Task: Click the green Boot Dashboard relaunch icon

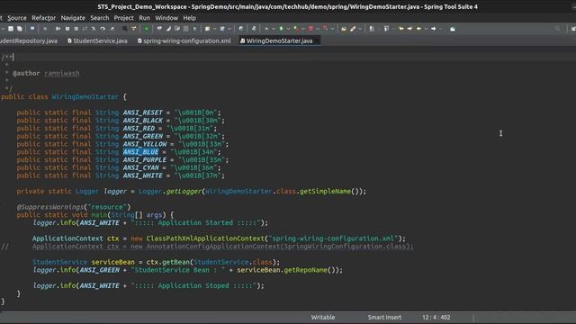Action: click(x=146, y=29)
